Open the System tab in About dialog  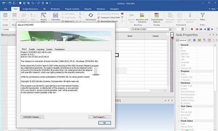pyautogui.click(x=49, y=49)
